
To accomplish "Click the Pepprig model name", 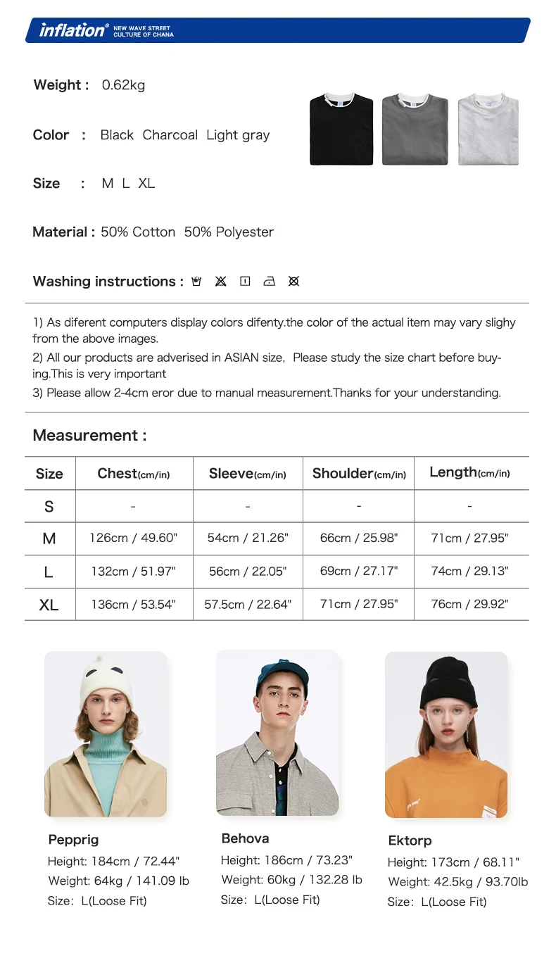I will [73, 840].
